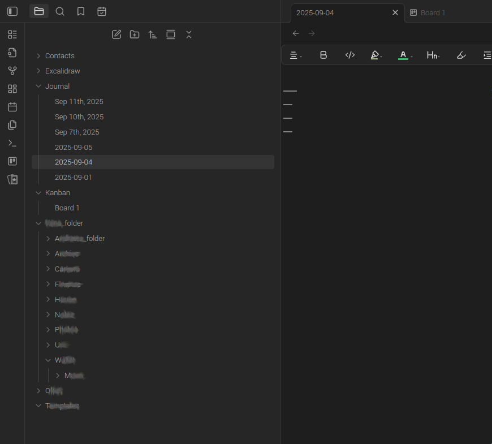This screenshot has width=492, height=444.
Task: Collapse the Journal folder
Action: coord(38,87)
